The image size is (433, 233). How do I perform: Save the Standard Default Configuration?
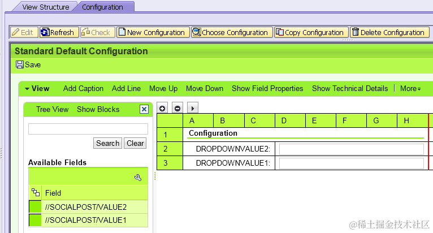click(28, 64)
